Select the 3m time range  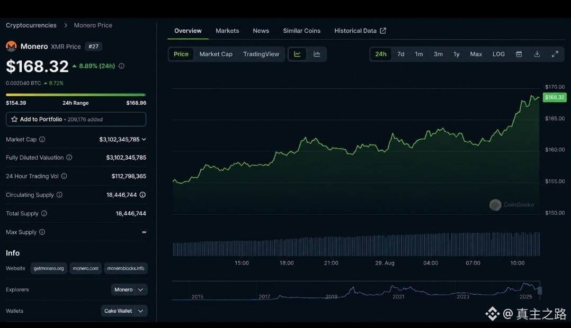439,54
